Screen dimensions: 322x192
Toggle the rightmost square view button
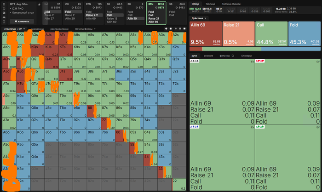(184, 29)
